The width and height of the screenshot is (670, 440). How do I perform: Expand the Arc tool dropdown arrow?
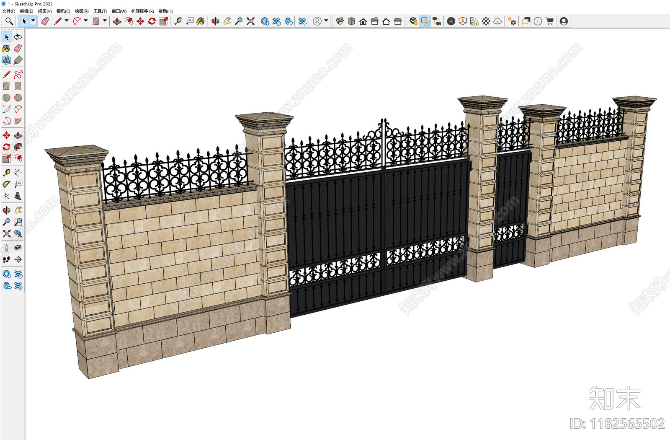click(86, 21)
